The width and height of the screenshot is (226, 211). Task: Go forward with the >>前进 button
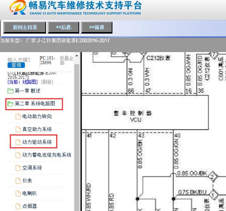pyautogui.click(x=97, y=28)
